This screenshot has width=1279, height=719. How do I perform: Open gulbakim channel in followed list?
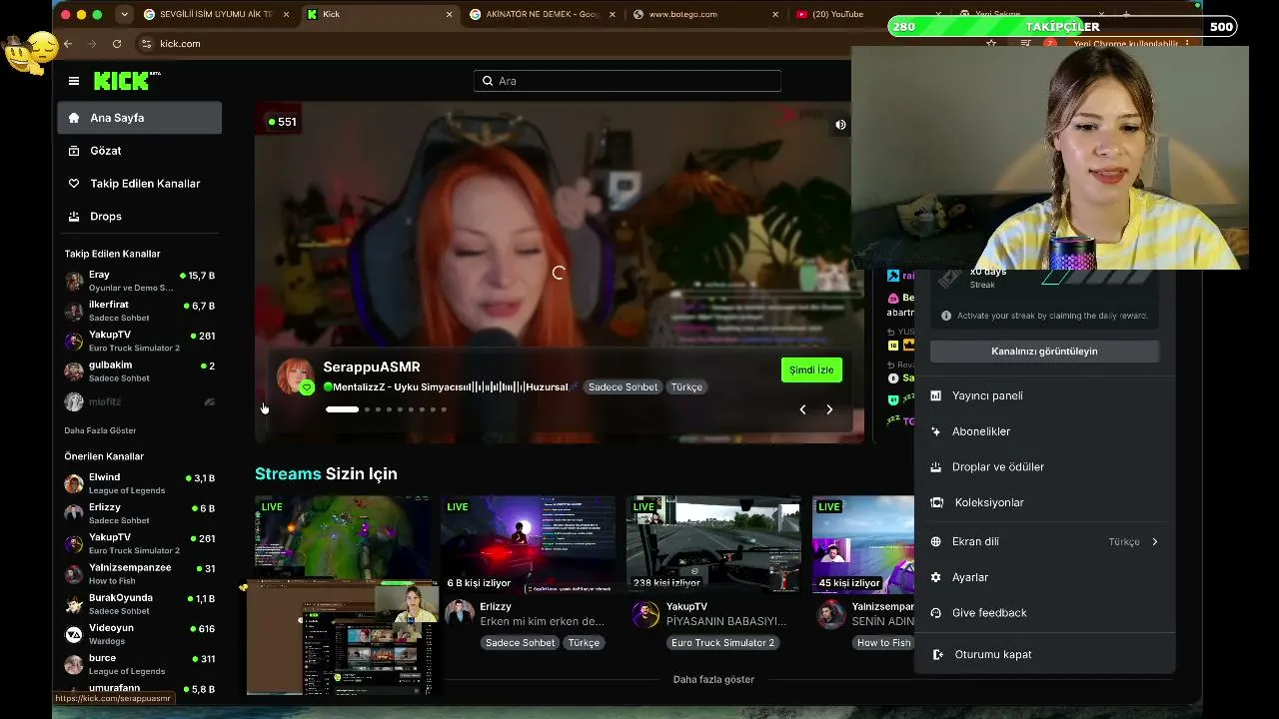pyautogui.click(x=140, y=371)
